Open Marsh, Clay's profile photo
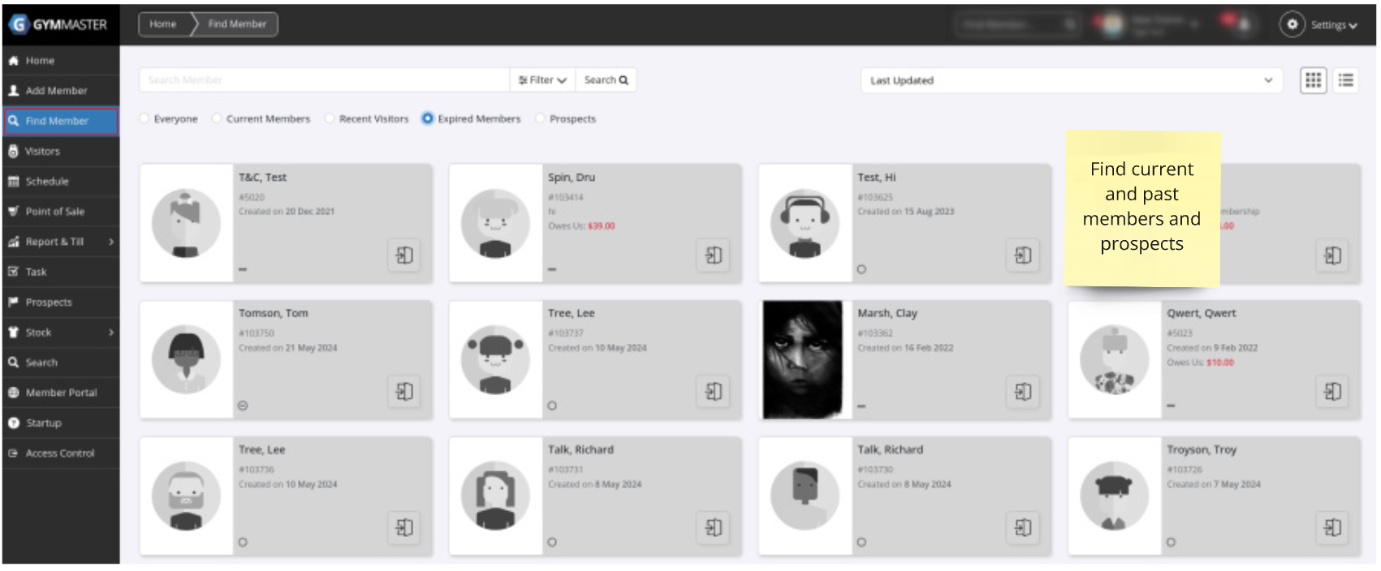This screenshot has width=1381, height=571. (804, 360)
